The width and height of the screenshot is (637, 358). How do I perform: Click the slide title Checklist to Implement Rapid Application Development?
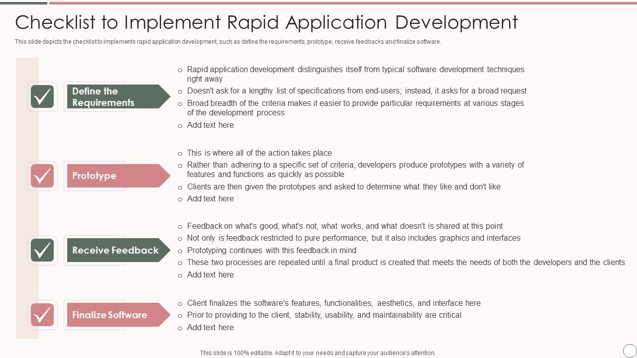(266, 22)
